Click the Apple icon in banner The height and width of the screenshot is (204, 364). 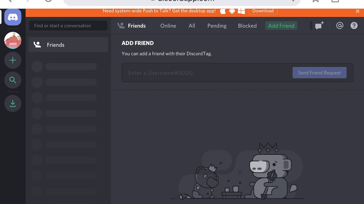click(223, 11)
